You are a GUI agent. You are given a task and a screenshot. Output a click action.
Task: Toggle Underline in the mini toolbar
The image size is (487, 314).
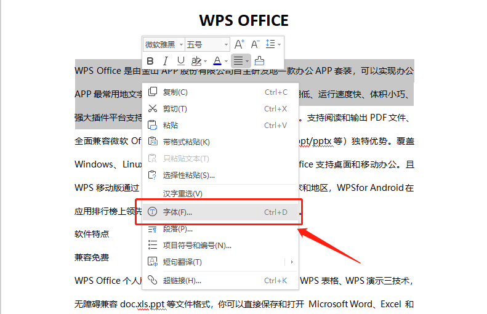[x=181, y=61]
